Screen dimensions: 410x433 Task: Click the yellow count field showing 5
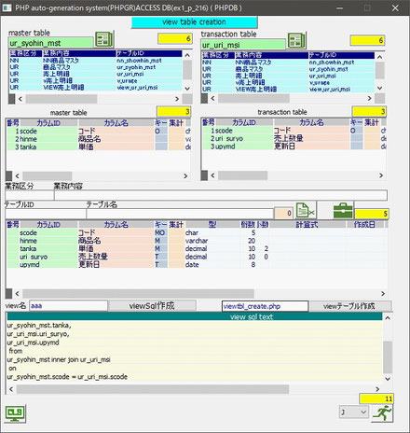(372, 214)
